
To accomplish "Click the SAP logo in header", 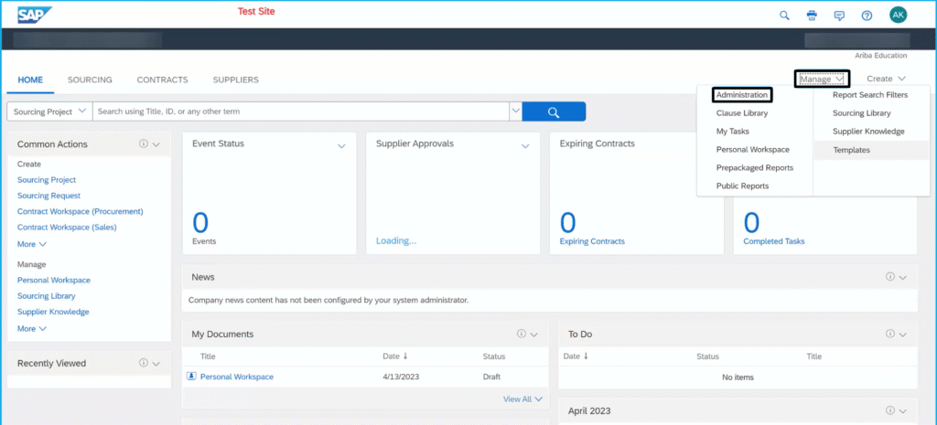I will [x=35, y=15].
